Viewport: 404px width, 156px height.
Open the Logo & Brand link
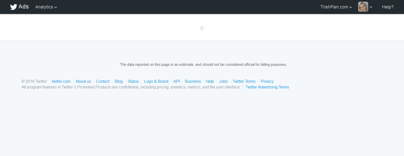pyautogui.click(x=156, y=81)
